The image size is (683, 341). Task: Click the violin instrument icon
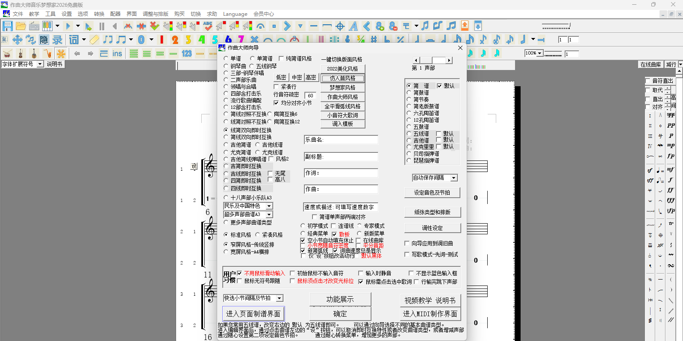click(20, 53)
